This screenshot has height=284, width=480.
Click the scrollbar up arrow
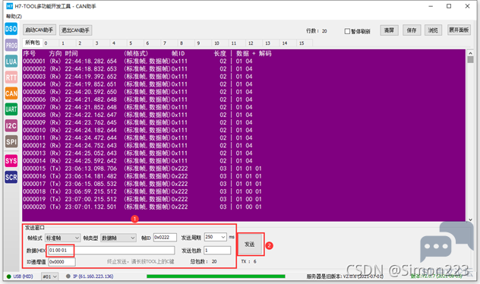tap(471, 52)
